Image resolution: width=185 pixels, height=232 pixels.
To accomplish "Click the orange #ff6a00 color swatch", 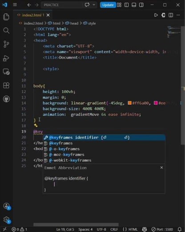I will tap(129, 103).
